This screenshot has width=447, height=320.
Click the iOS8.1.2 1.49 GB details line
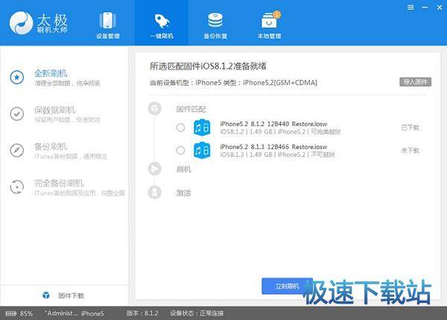tap(281, 131)
